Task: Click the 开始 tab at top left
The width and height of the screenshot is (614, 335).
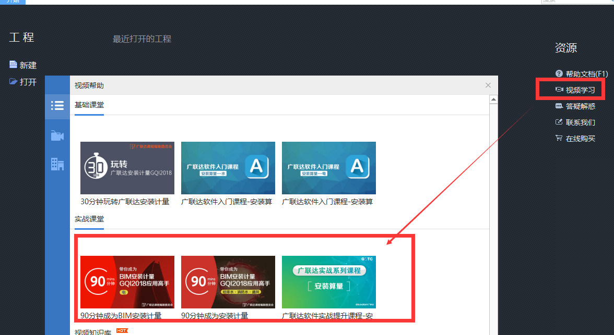Action: click(13, 2)
